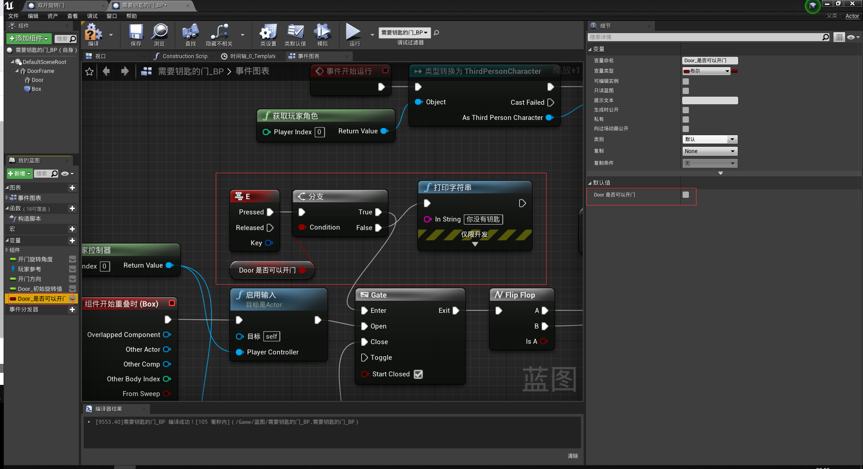Click the 模拟 (Simulate) icon
This screenshot has height=469, width=863.
pos(322,35)
